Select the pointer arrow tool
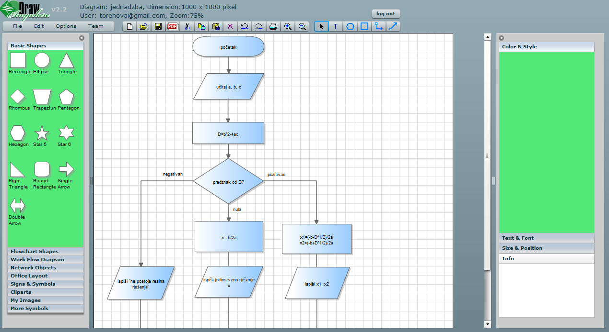609x332 pixels. (321, 26)
